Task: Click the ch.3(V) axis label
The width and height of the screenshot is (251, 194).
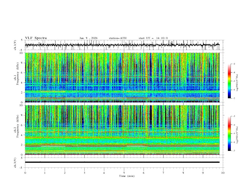Action: tap(15, 163)
